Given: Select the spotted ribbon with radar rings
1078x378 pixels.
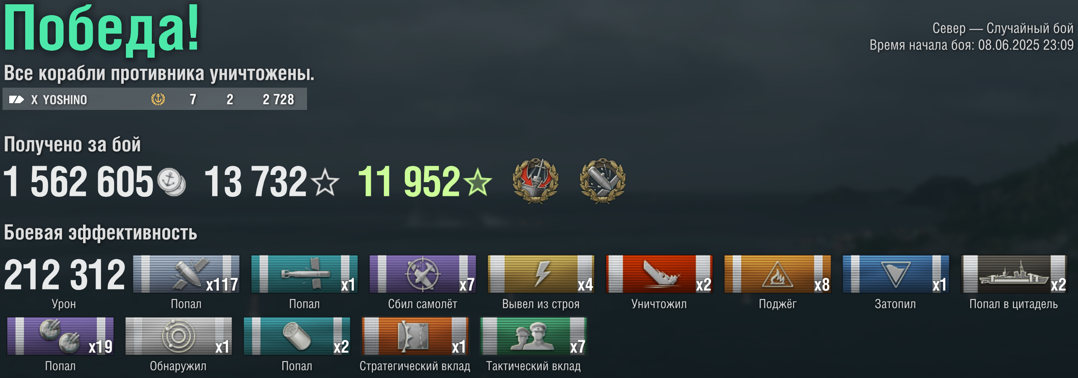Looking at the screenshot, I should (x=179, y=336).
